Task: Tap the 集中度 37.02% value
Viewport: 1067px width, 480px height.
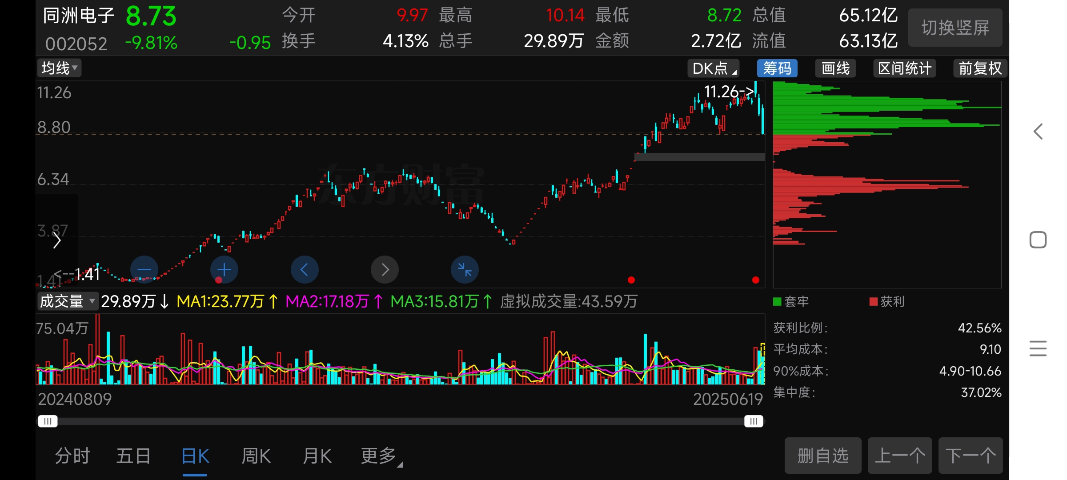Action: pos(981,392)
